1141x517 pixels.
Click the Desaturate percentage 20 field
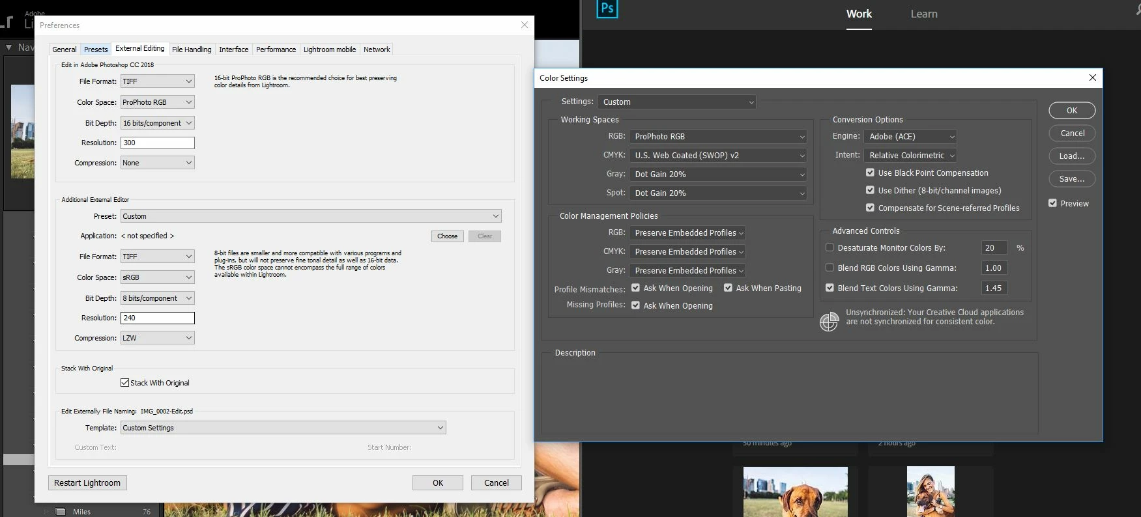994,247
